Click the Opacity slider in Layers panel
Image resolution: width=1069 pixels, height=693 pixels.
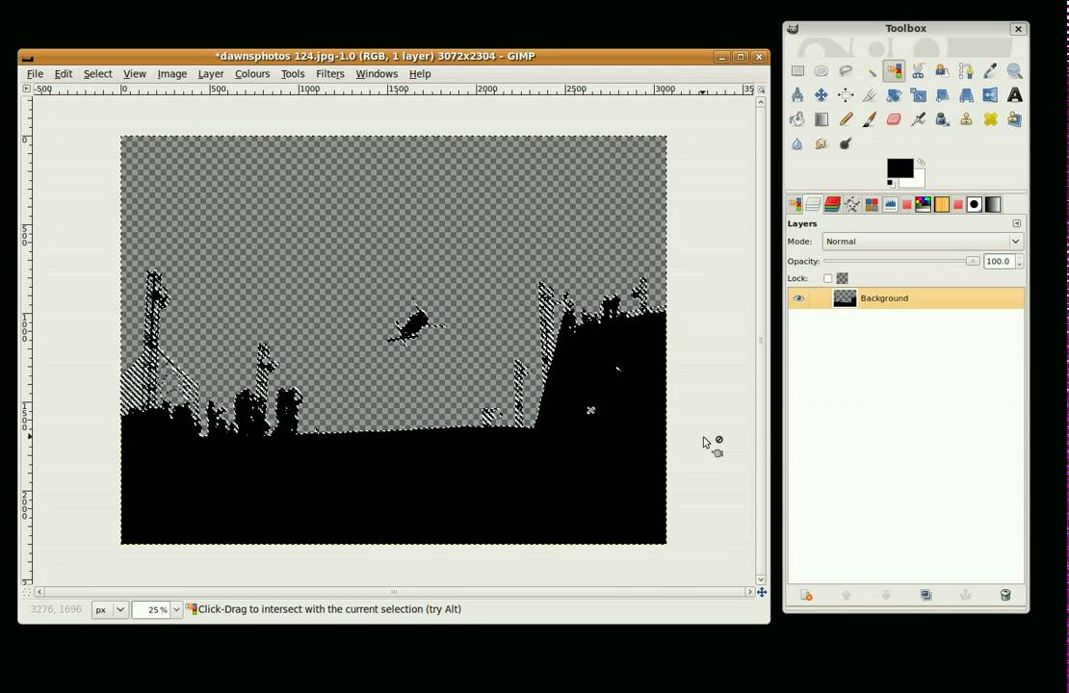pos(901,261)
